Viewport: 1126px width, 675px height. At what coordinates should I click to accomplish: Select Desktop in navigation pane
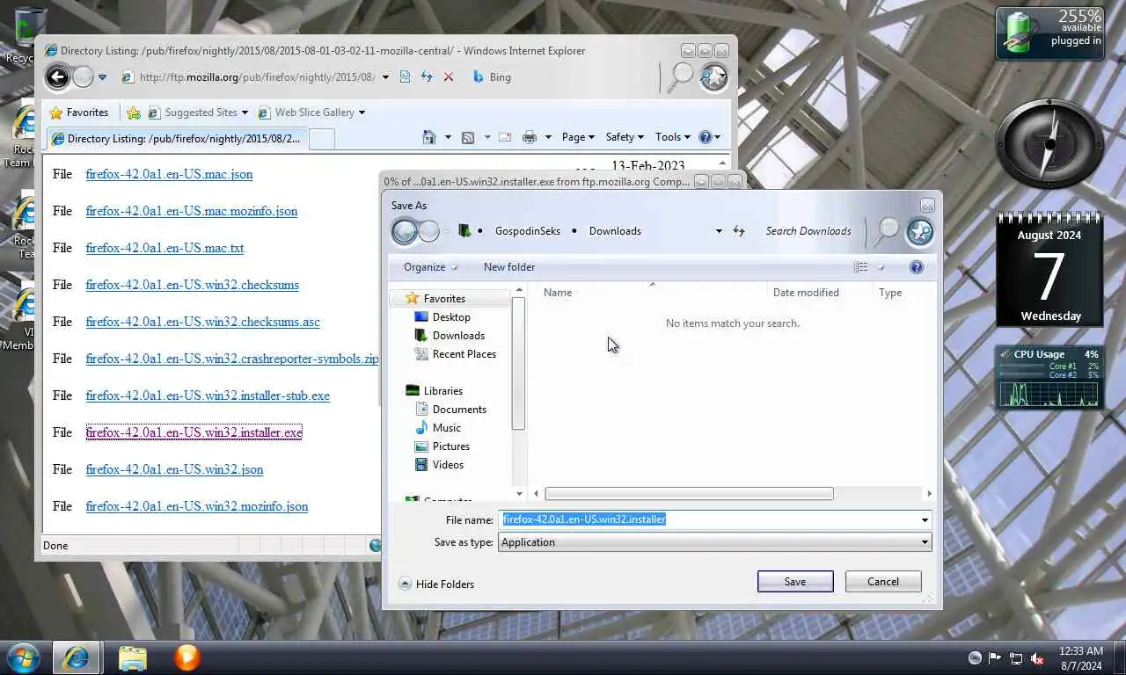click(451, 317)
